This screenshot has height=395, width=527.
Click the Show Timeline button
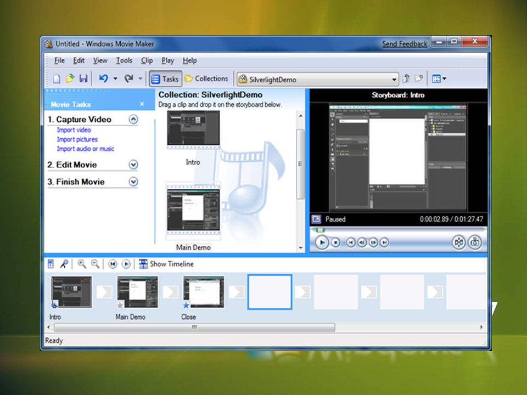tap(166, 264)
